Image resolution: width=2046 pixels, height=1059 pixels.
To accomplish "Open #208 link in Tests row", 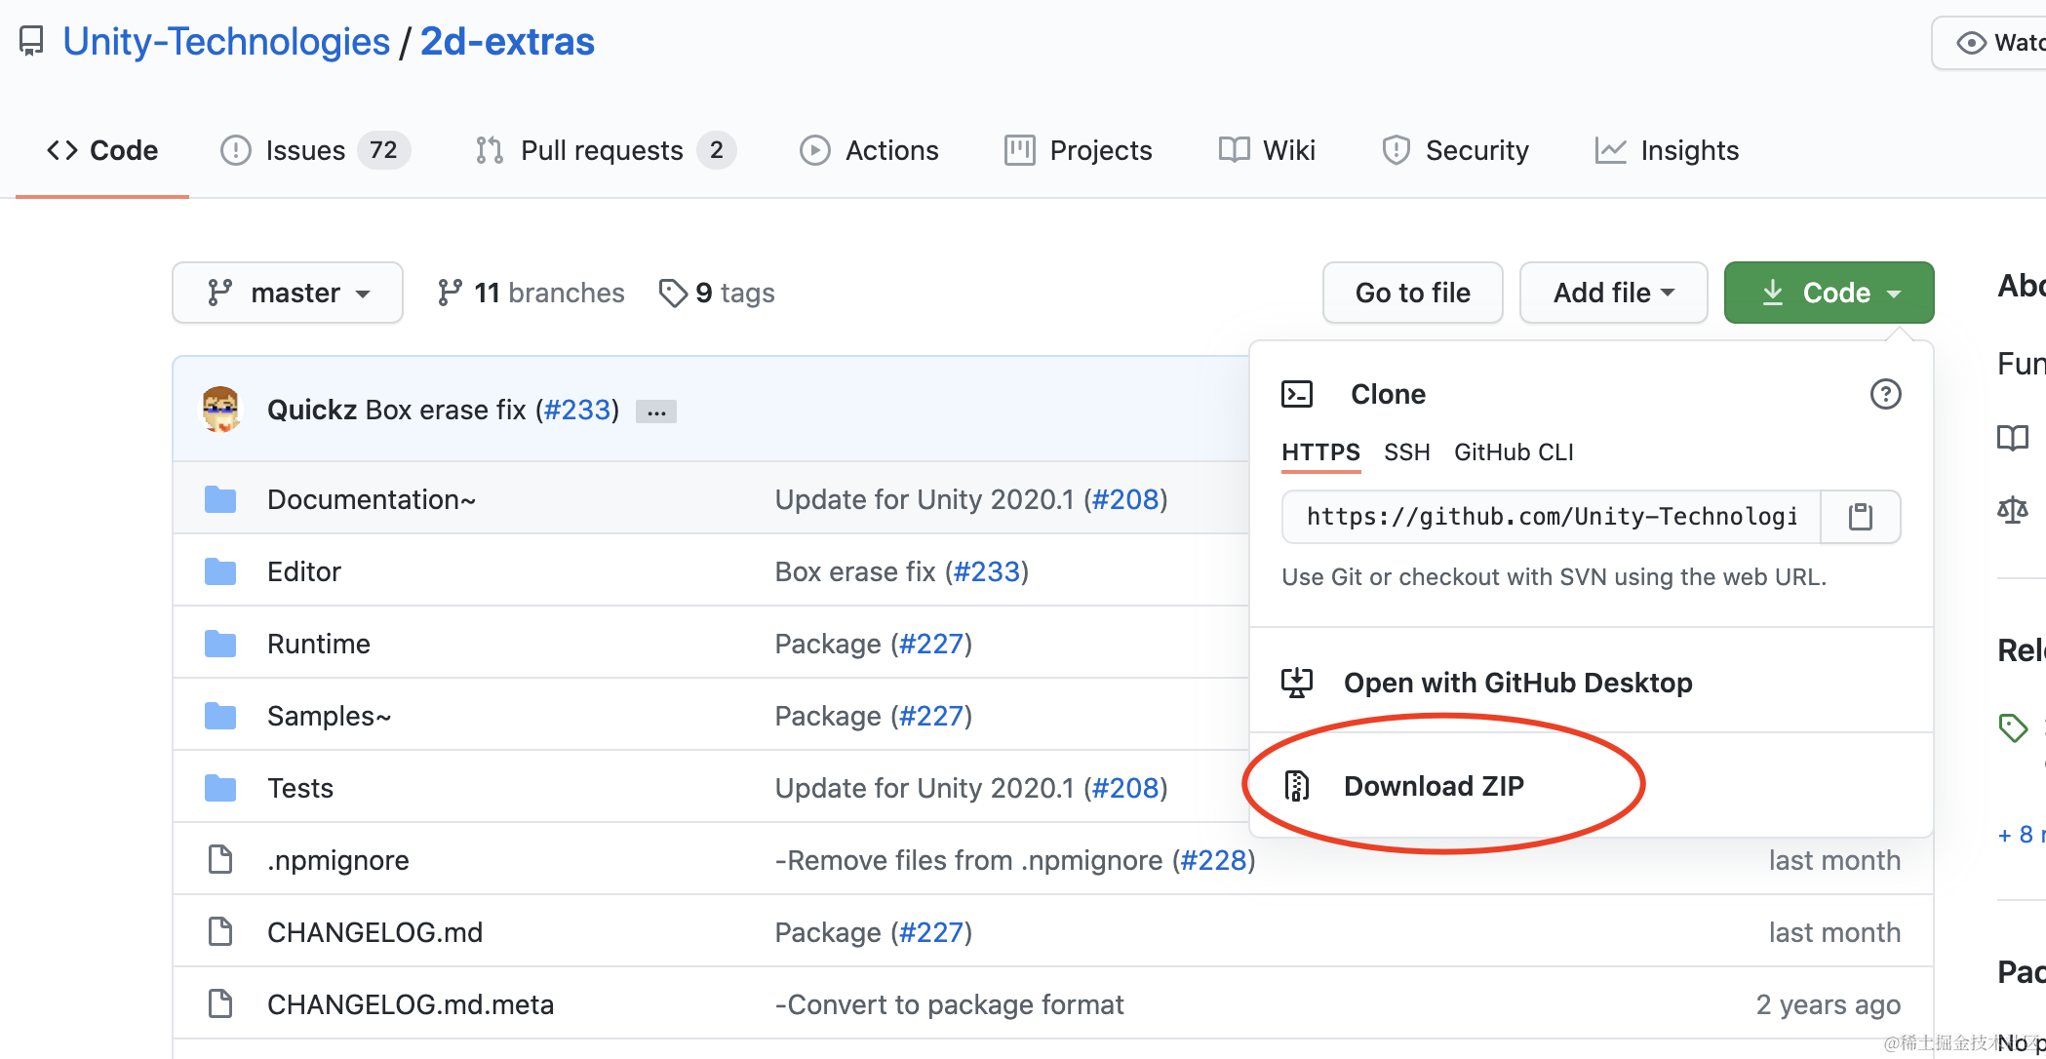I will (1125, 788).
